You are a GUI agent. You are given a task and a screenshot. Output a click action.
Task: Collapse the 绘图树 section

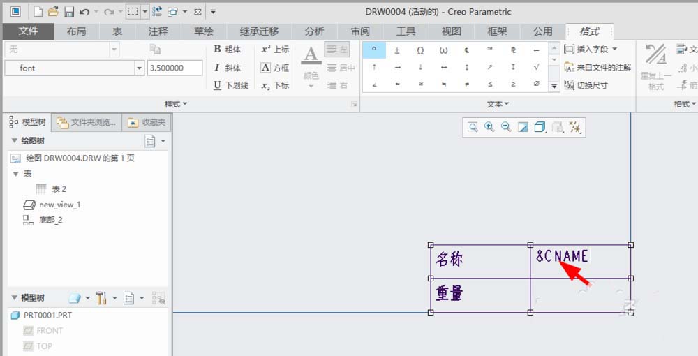[14, 140]
